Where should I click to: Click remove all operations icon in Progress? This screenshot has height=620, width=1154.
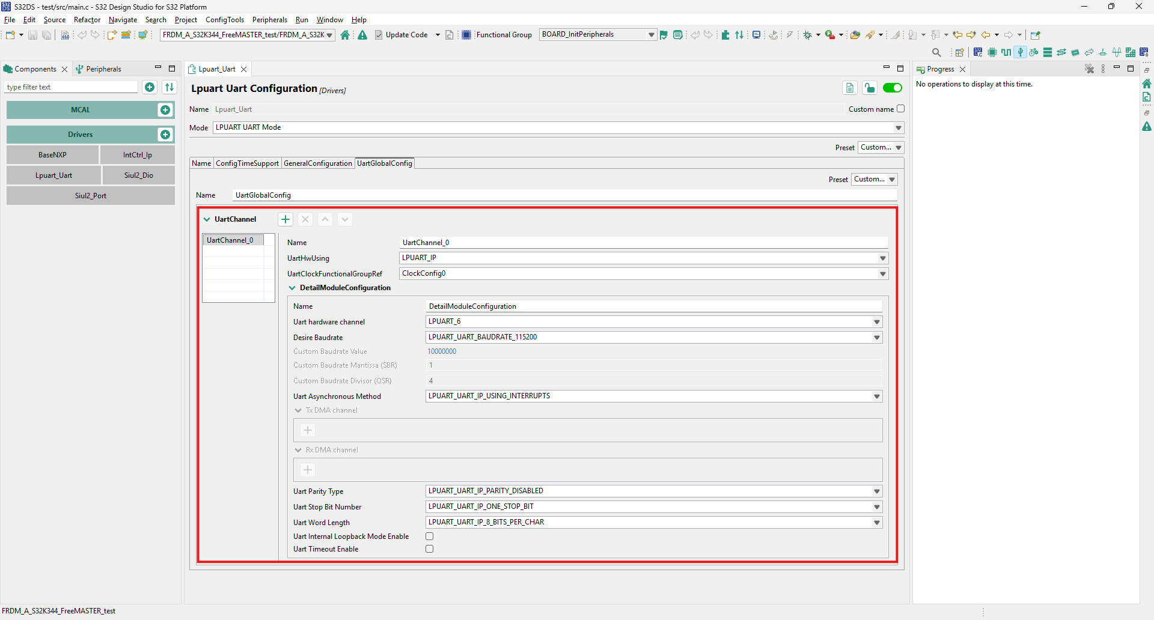point(1089,69)
